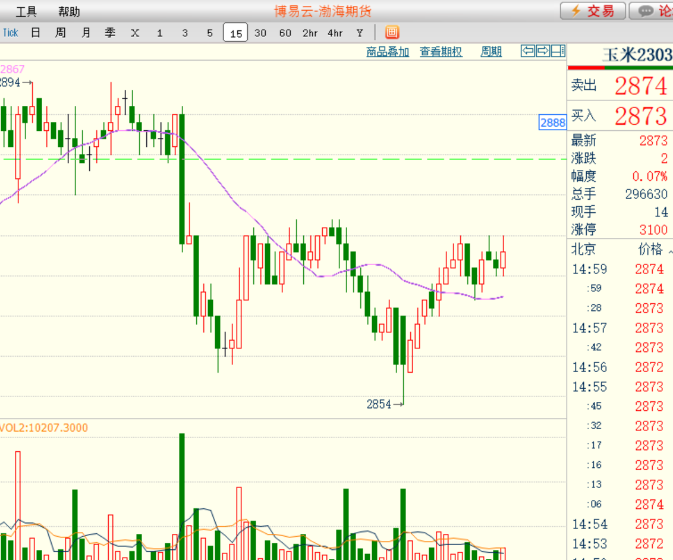The width and height of the screenshot is (673, 560).
Task: Select the Y yearly period
Action: (360, 33)
